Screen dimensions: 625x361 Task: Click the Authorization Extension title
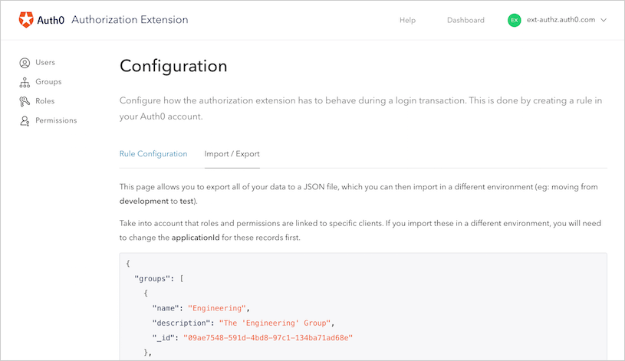click(130, 19)
